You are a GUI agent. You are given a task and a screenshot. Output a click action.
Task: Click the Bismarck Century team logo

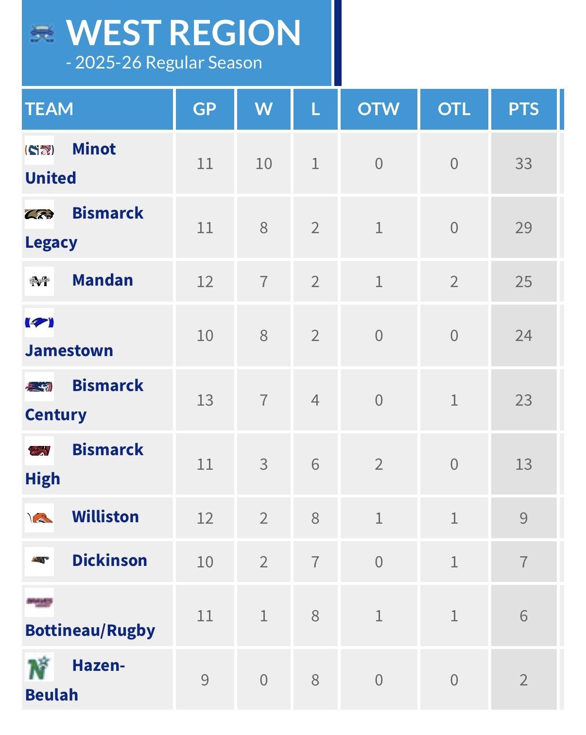pos(39,386)
